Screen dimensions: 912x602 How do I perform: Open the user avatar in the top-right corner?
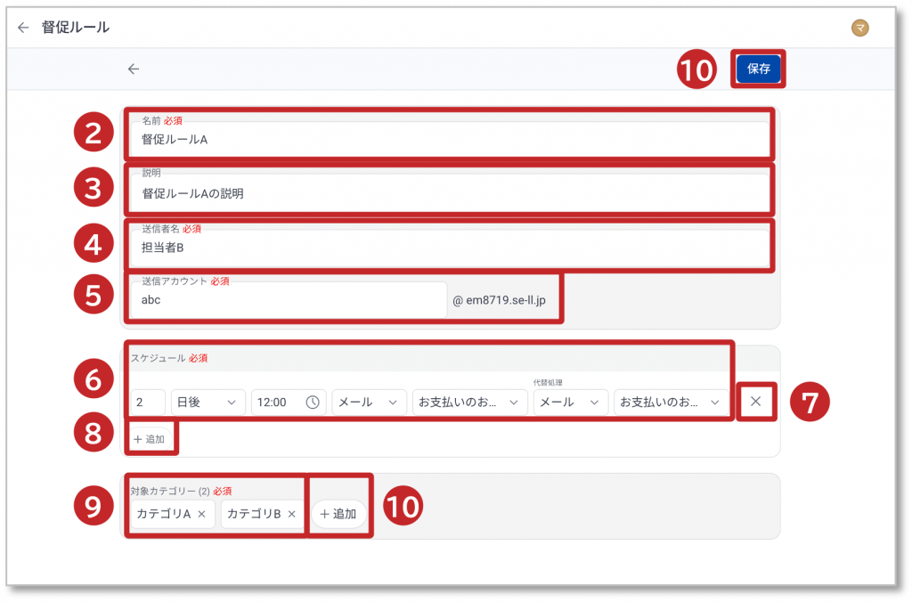[859, 28]
